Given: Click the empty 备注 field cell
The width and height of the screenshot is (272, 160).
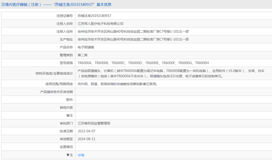Looking at the screenshot, I should pyautogui.click(x=174, y=115).
